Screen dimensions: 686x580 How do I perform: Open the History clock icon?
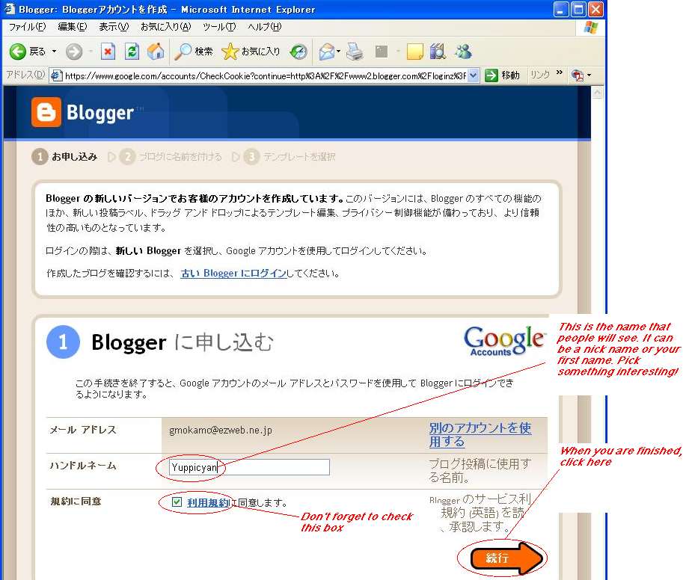coord(298,52)
